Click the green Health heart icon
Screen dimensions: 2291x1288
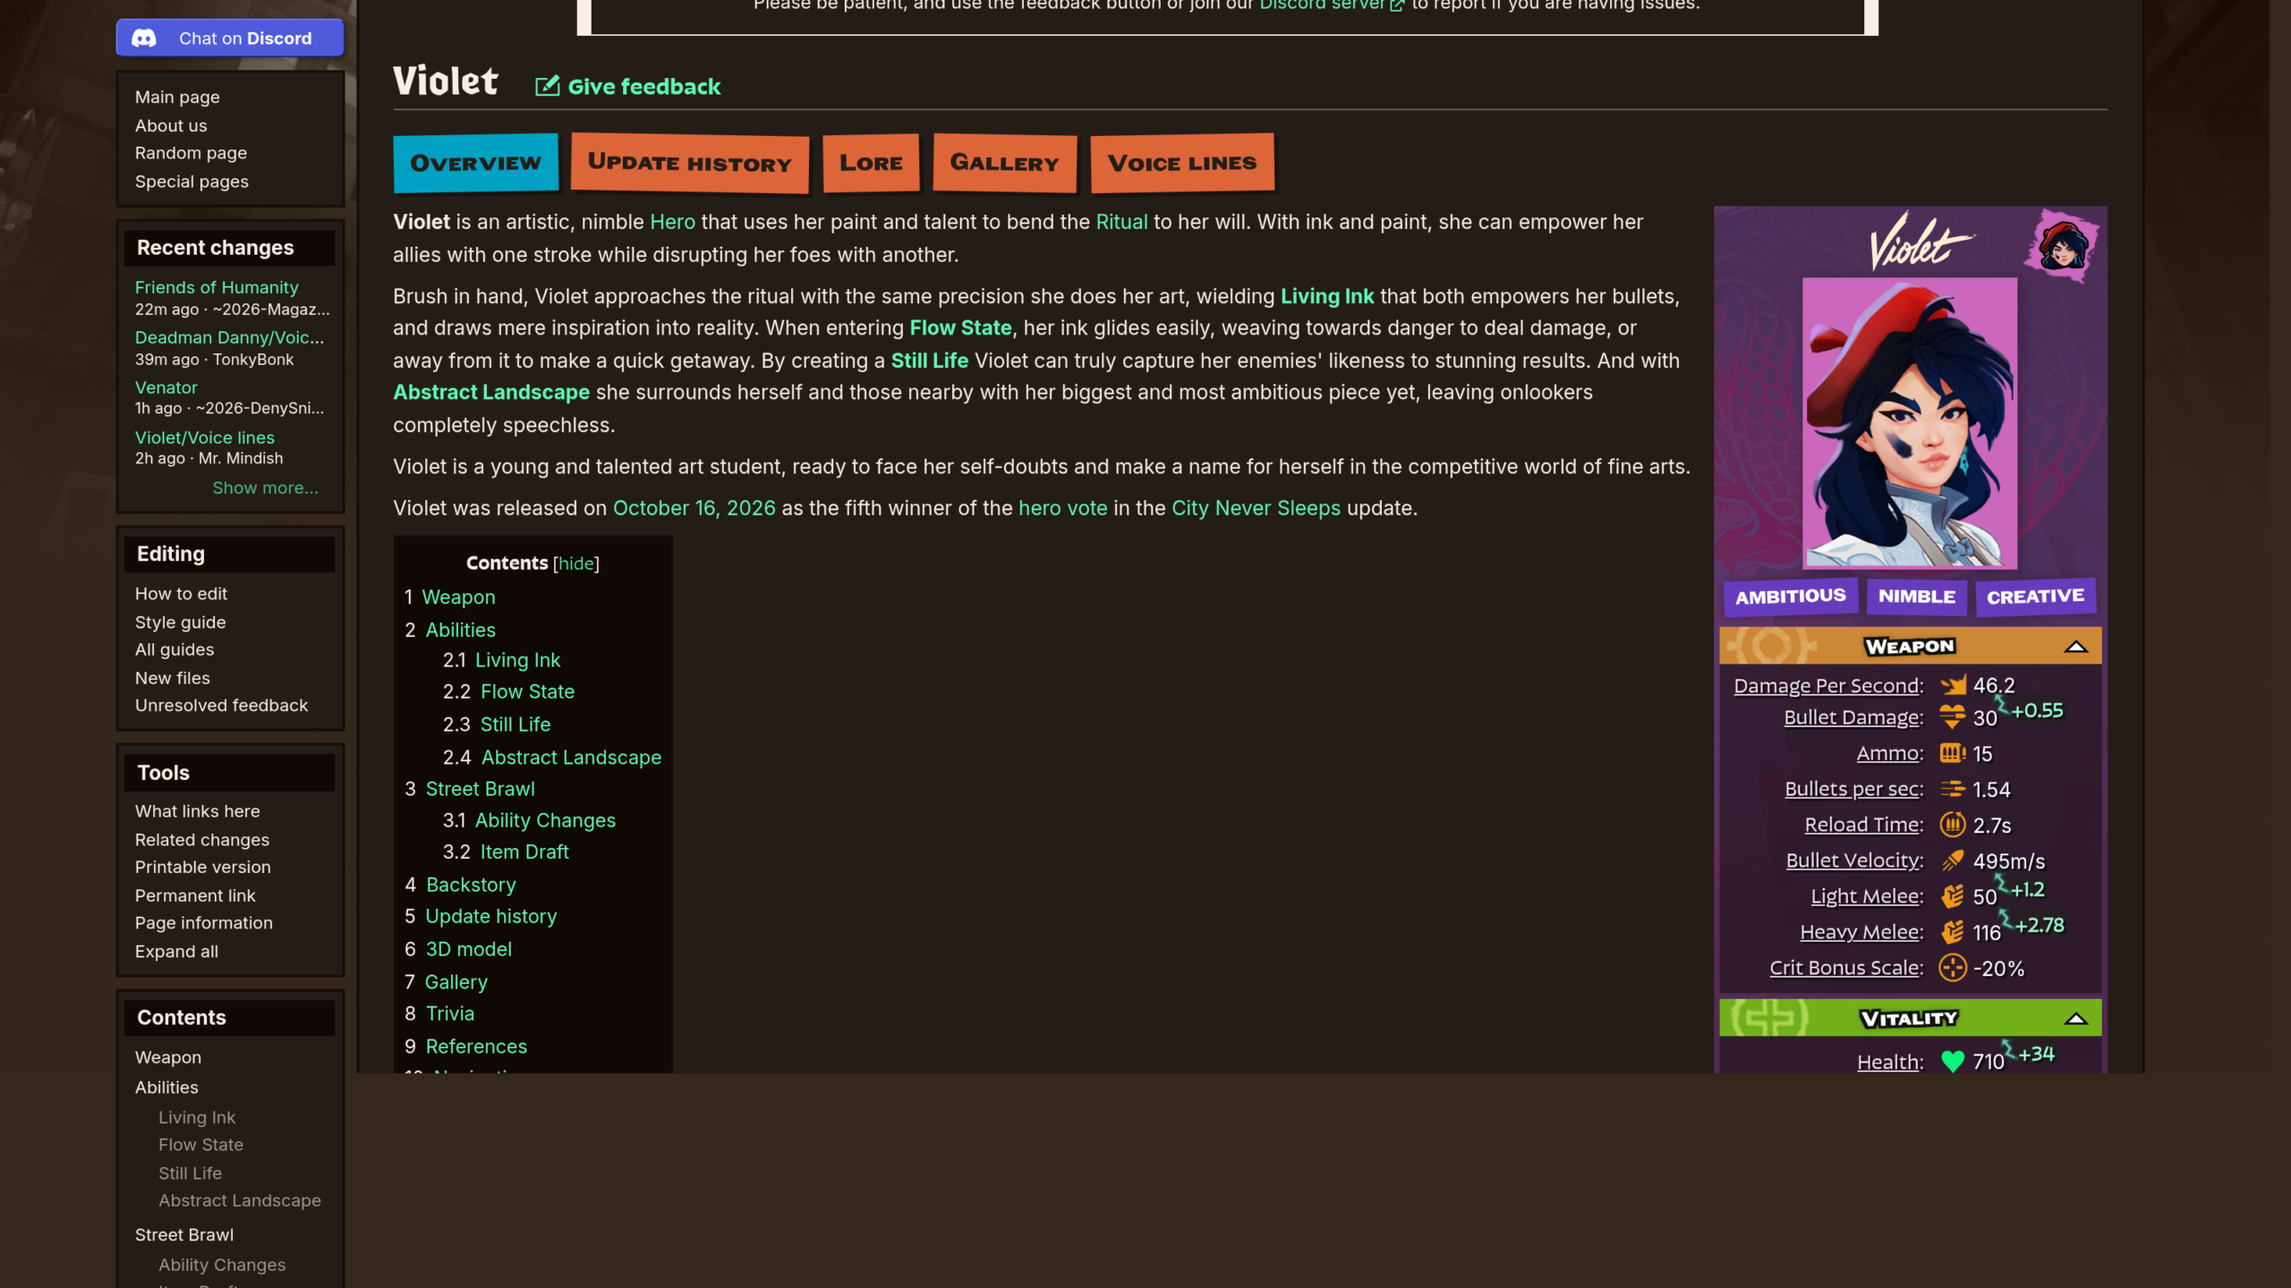tap(1953, 1062)
